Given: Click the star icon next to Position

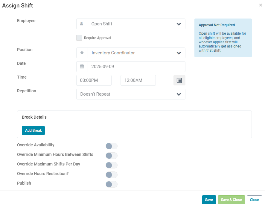Looking at the screenshot, I should (82, 53).
